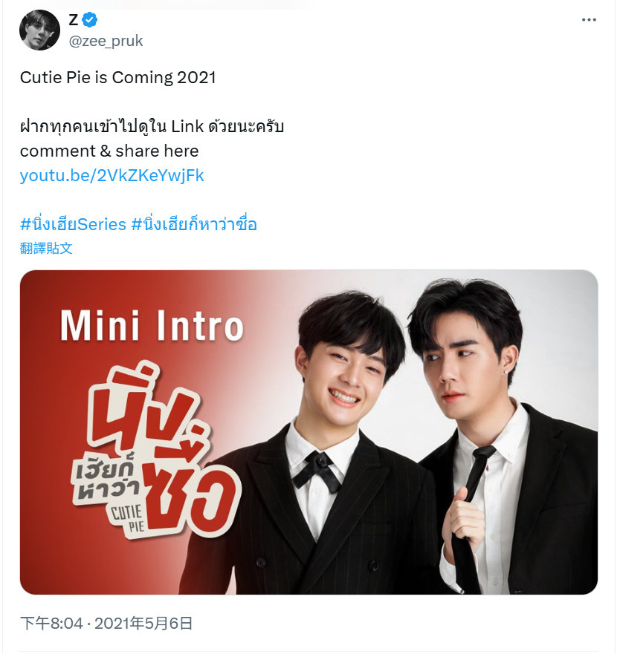Open the three-dot more options menu
This screenshot has height=654, width=620.
589,19
